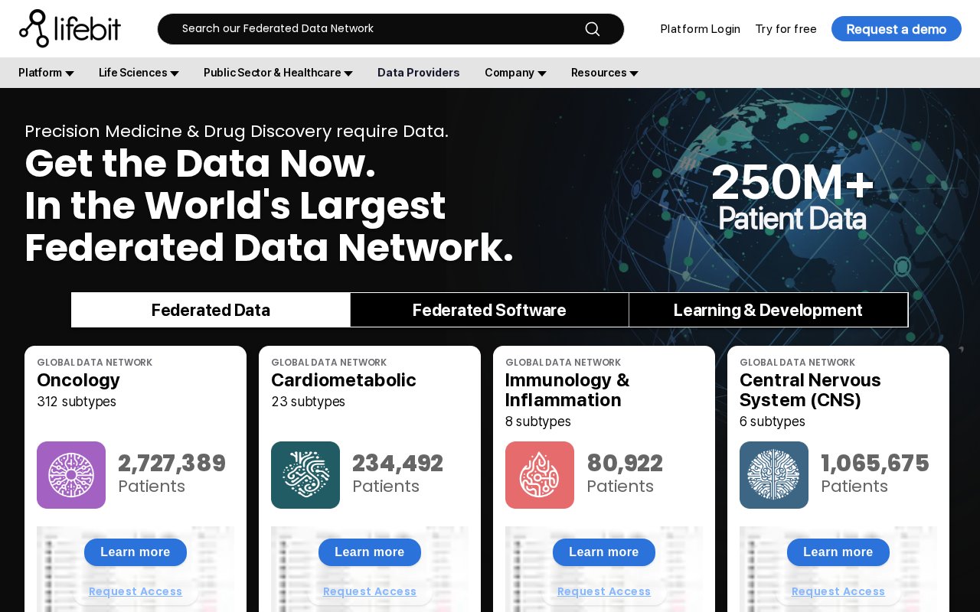
Task: Expand Public Sector & Healthcare menu
Action: (x=278, y=73)
